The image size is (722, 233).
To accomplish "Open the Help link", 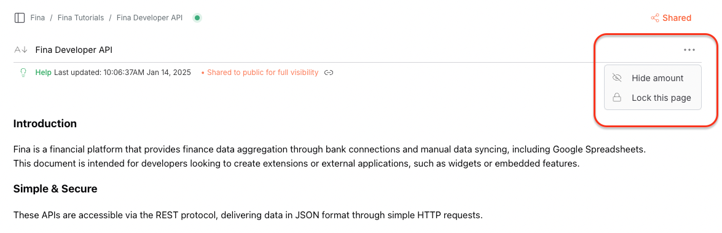I will pos(43,73).
